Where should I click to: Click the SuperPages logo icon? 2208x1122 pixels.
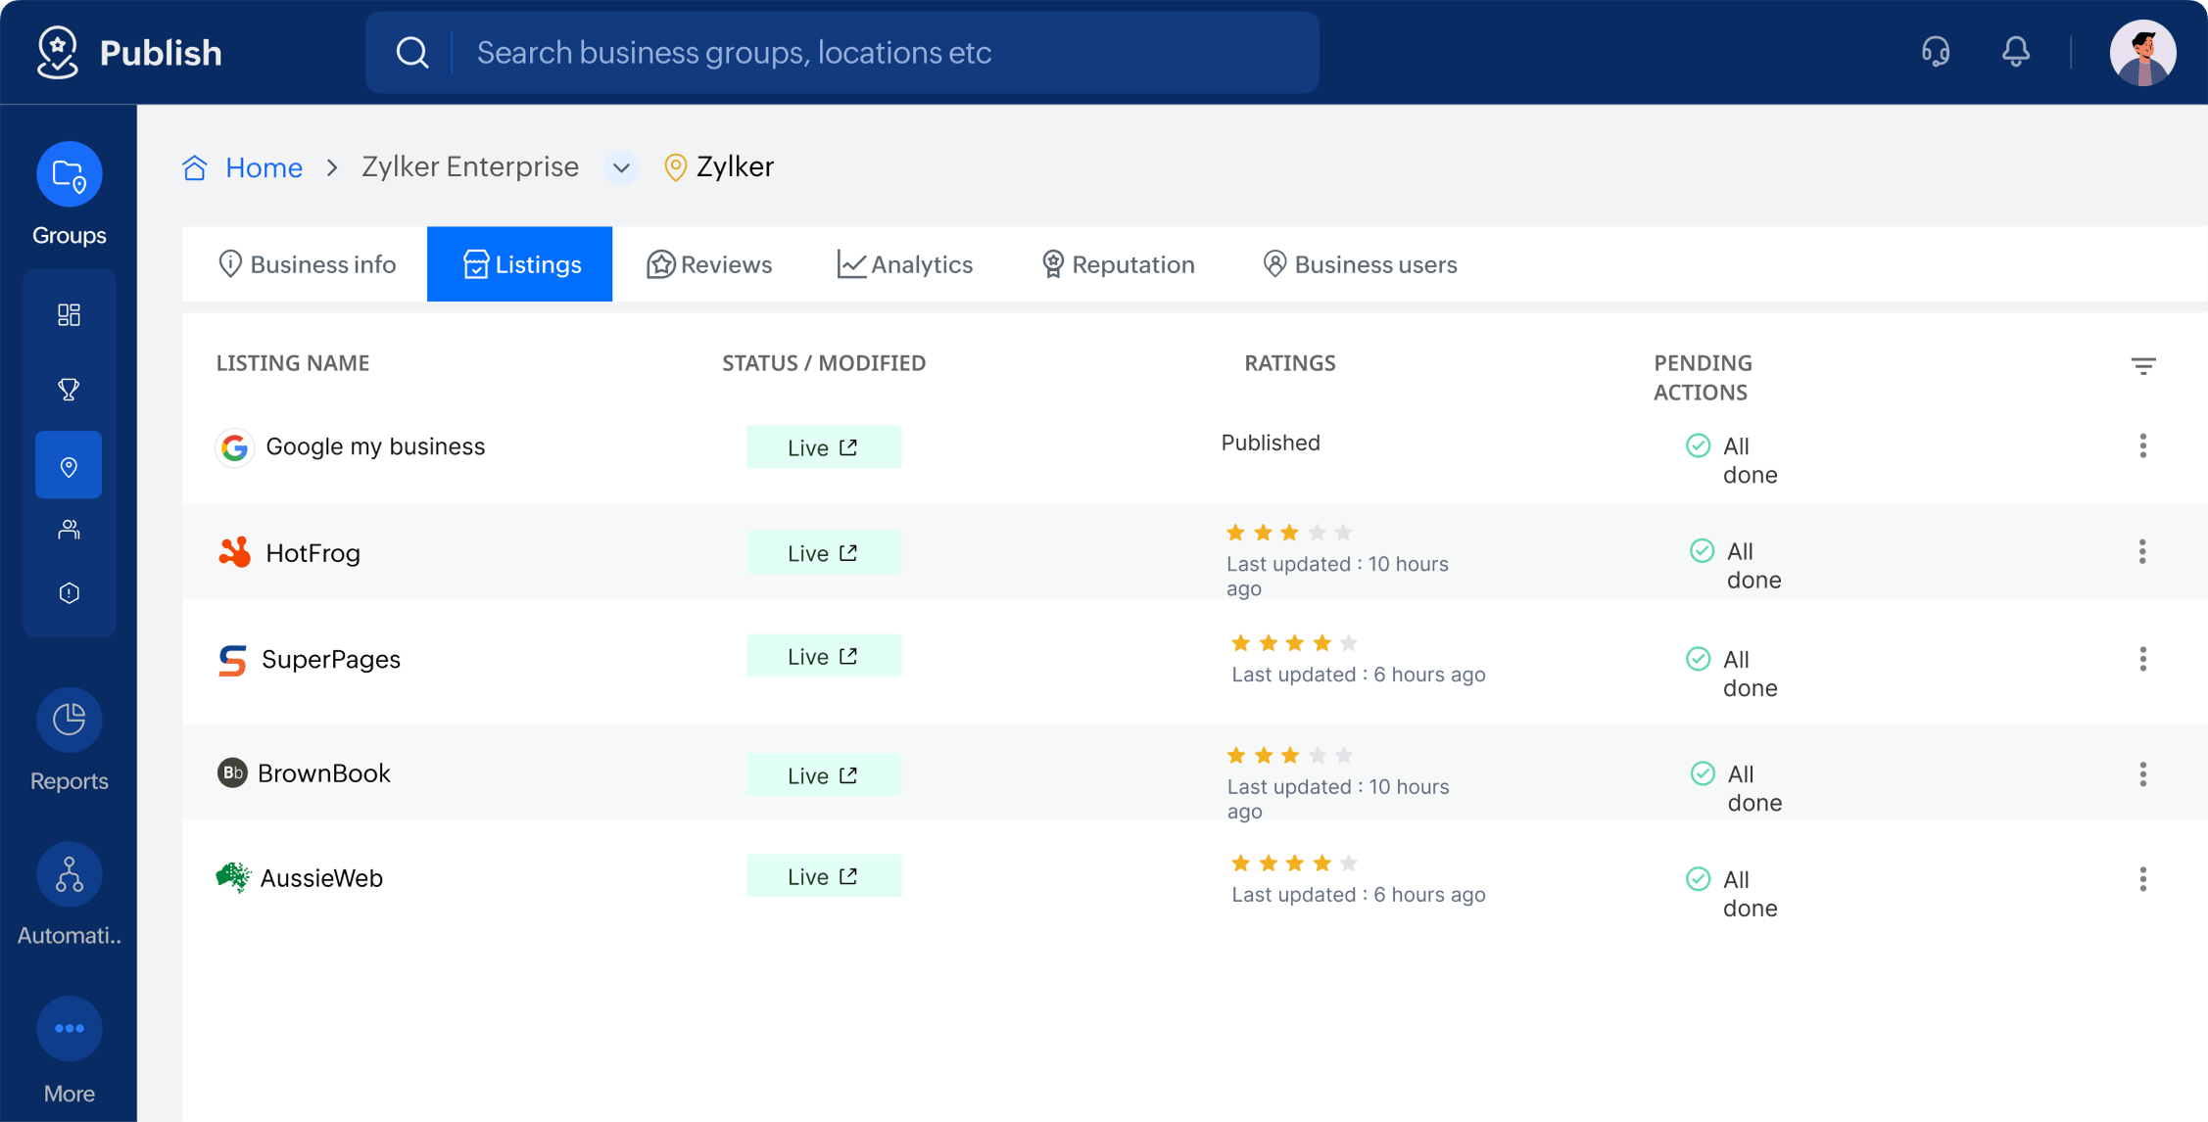click(x=232, y=660)
